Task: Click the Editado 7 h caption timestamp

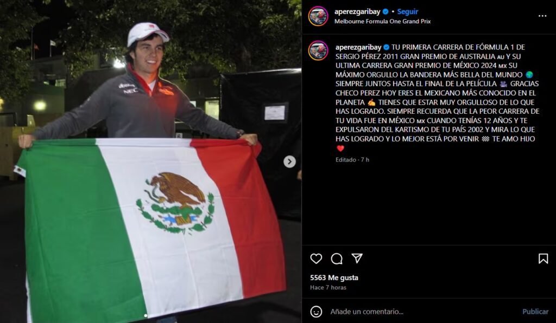Action: tap(352, 159)
